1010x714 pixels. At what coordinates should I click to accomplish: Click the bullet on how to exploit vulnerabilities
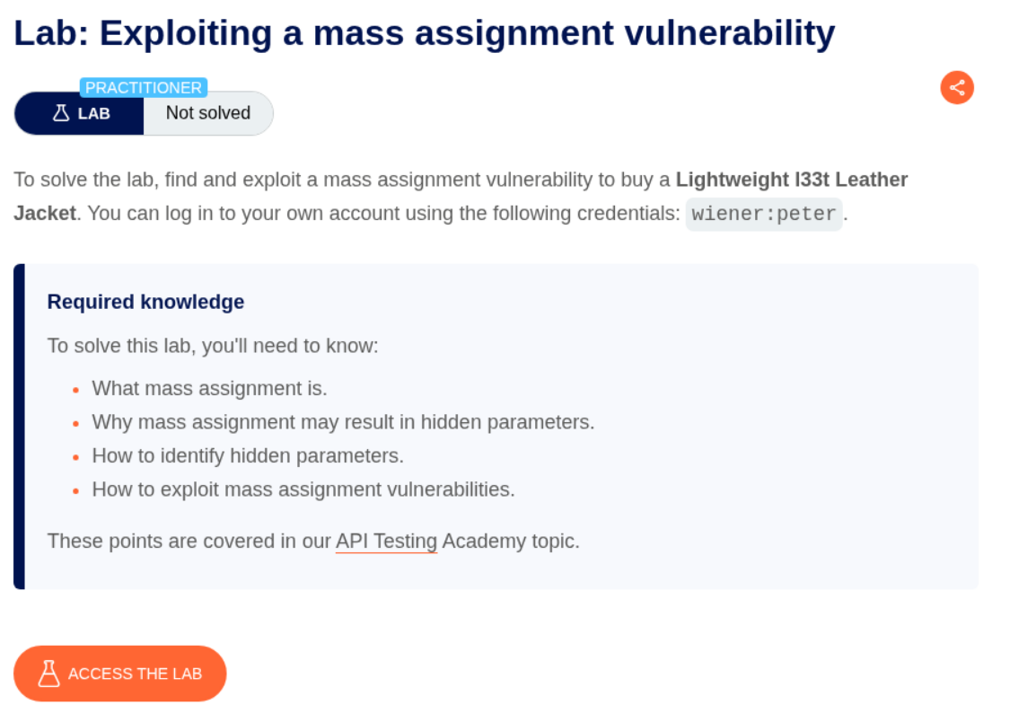[x=303, y=489]
